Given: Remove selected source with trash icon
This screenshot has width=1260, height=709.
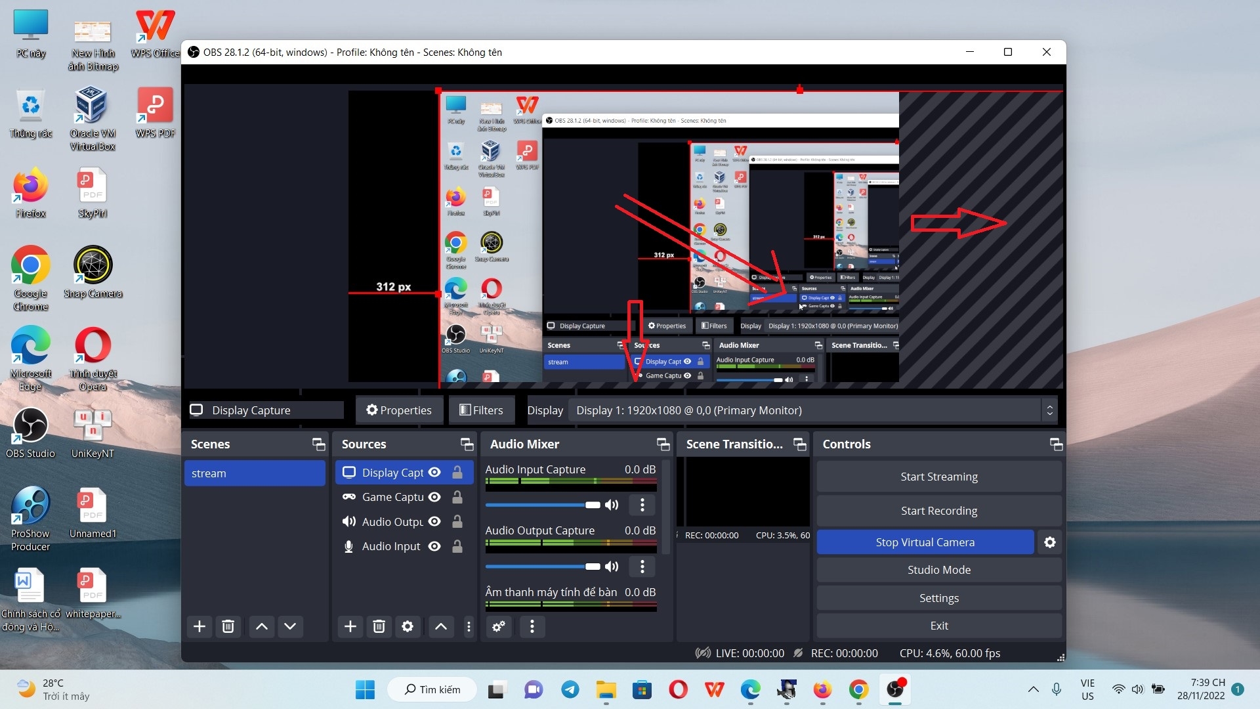Looking at the screenshot, I should click(x=379, y=626).
